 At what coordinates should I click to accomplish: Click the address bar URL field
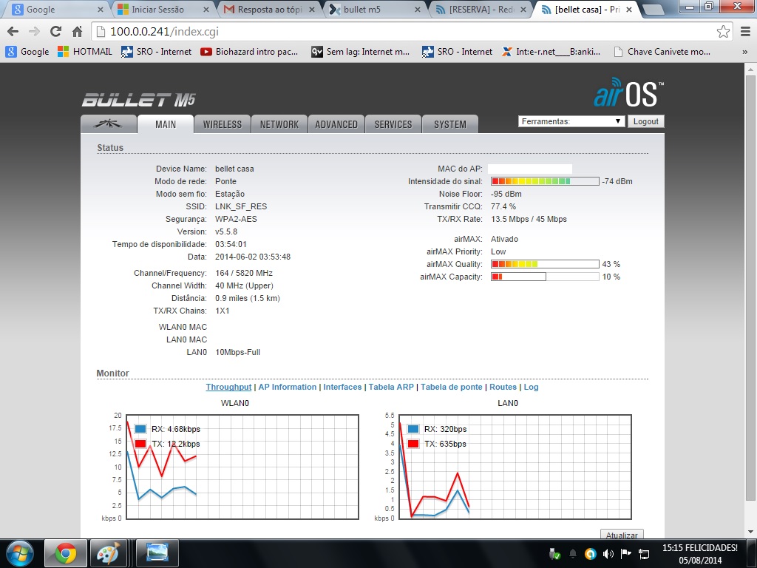point(406,32)
